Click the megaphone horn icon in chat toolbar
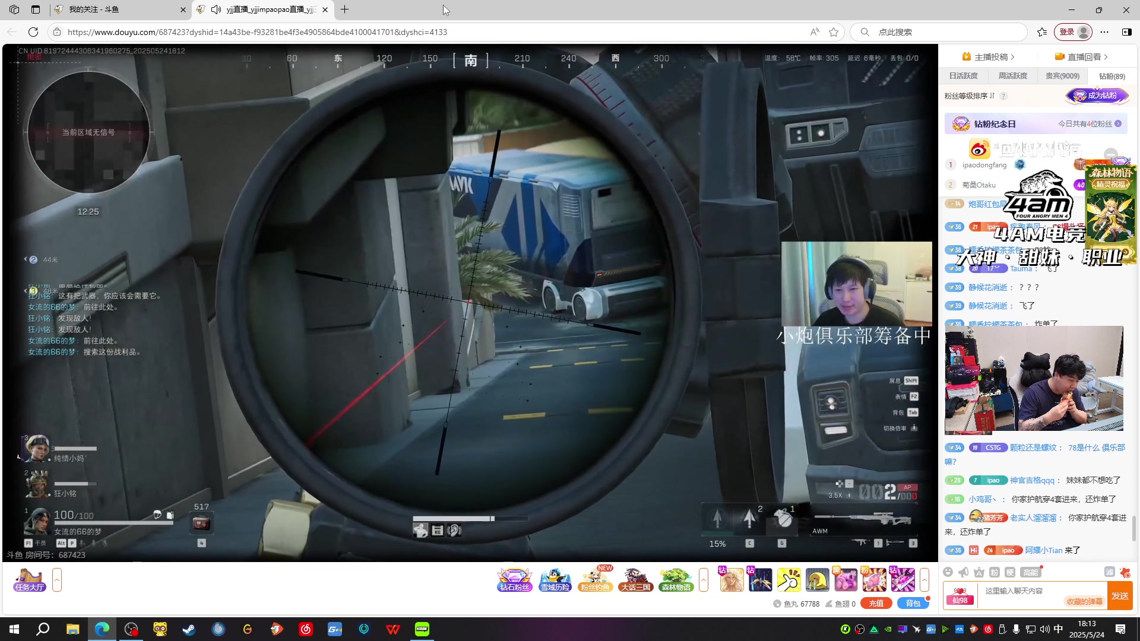 (964, 572)
